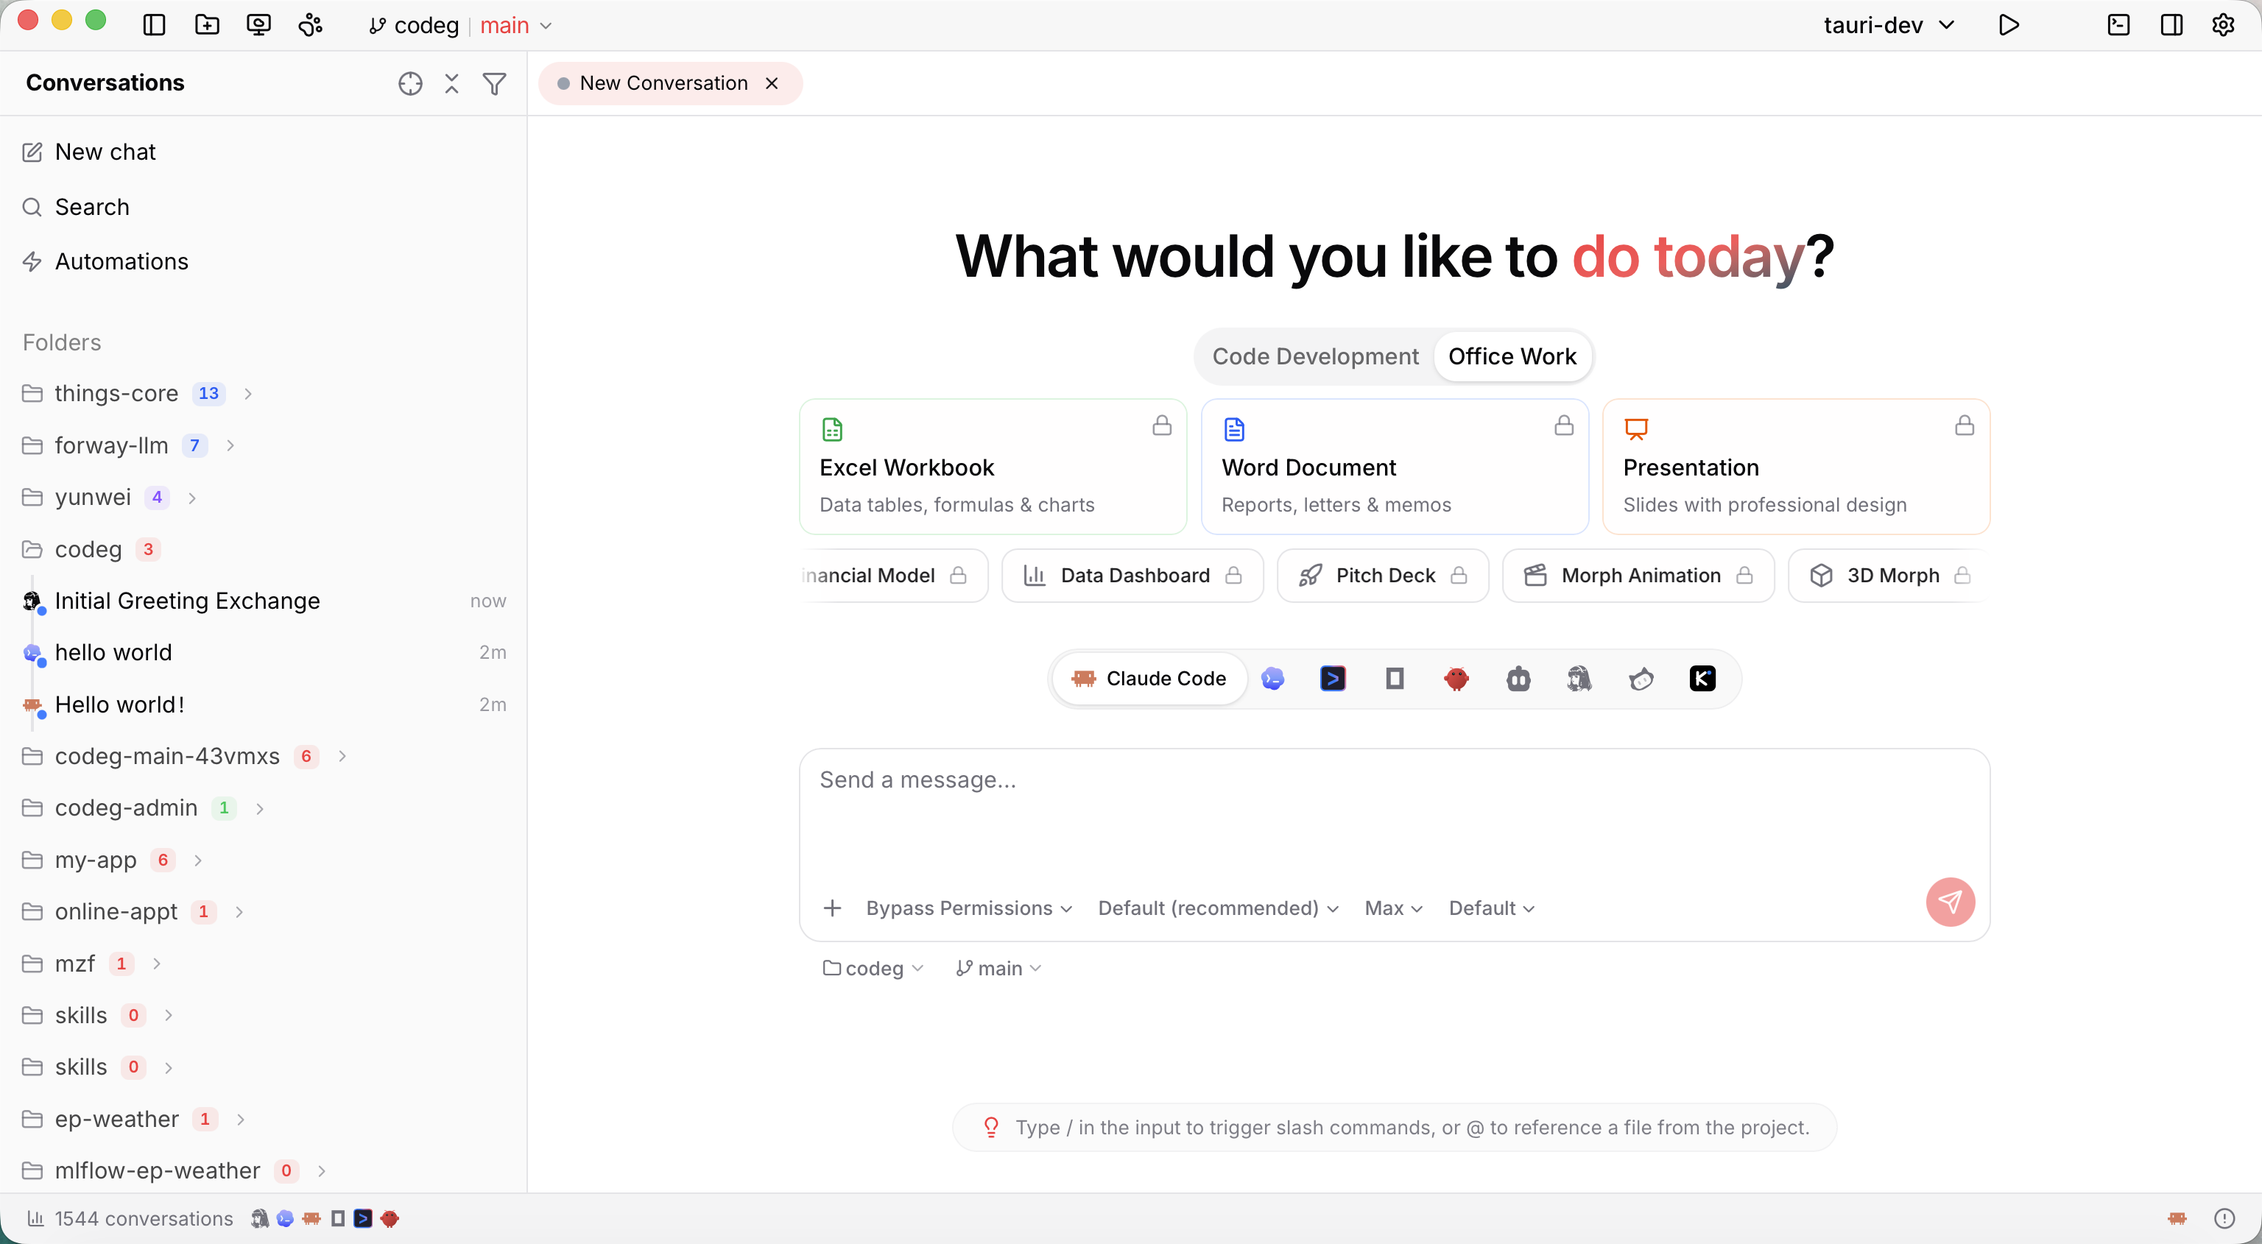Open the terminal panel icon in title bar
The image size is (2262, 1244).
coord(2119,26)
